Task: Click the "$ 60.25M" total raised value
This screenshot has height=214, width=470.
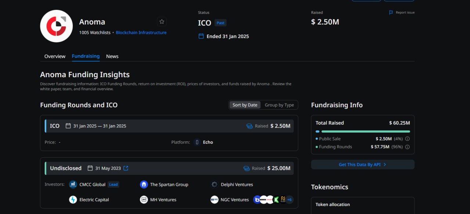Action: pyautogui.click(x=399, y=123)
